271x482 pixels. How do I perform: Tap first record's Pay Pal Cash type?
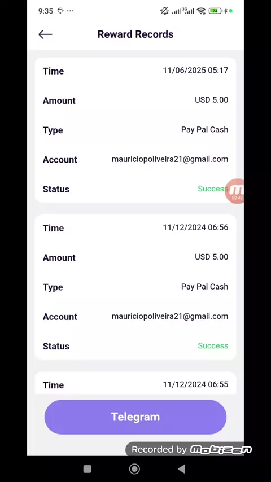coord(204,130)
